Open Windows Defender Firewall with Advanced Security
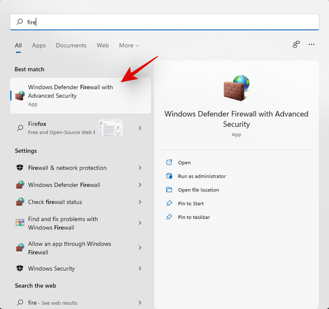 70,95
